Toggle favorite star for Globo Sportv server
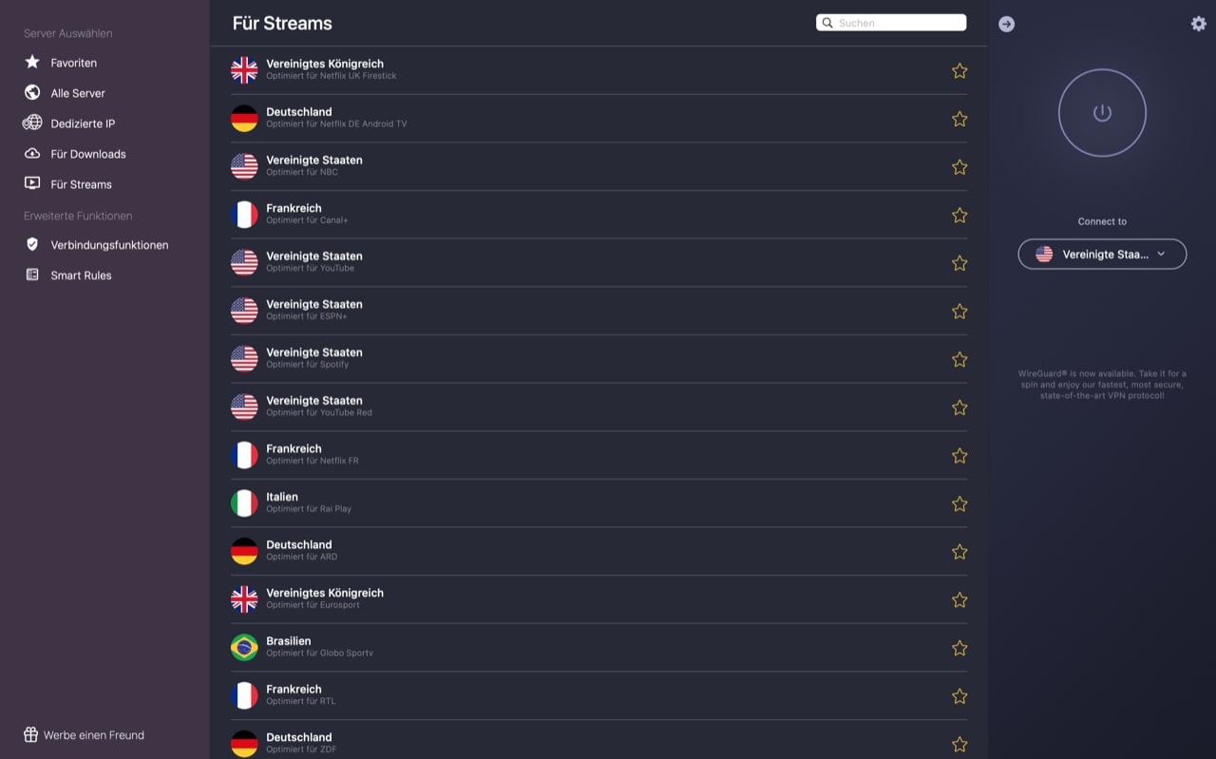Screen dimensions: 1216x759 point(959,649)
